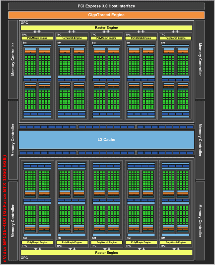Screen dimensions: 215x265
Task: Click the GPC label in the top-left corner
Action: pos(24,23)
